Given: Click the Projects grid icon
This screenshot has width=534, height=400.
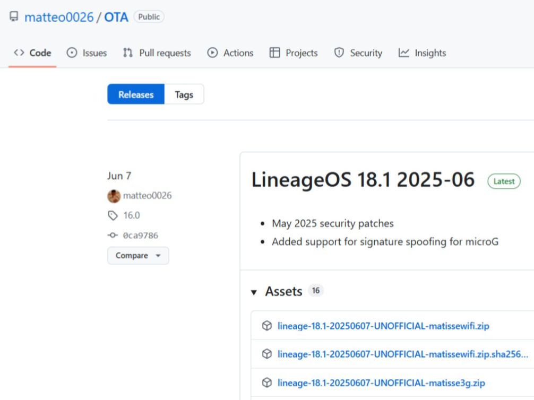Looking at the screenshot, I should tap(275, 53).
